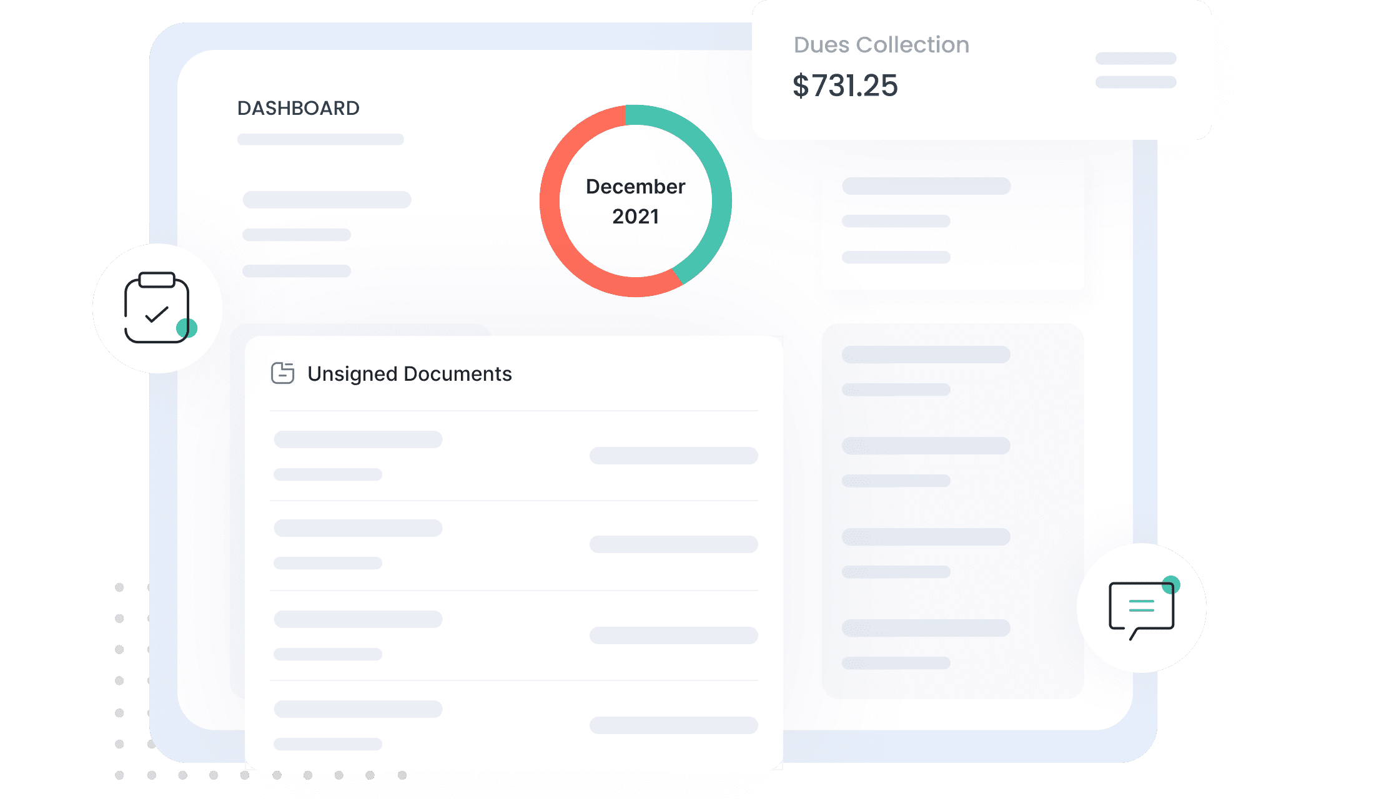This screenshot has width=1379, height=799.
Task: Click the $731.25 amount
Action: 844,87
